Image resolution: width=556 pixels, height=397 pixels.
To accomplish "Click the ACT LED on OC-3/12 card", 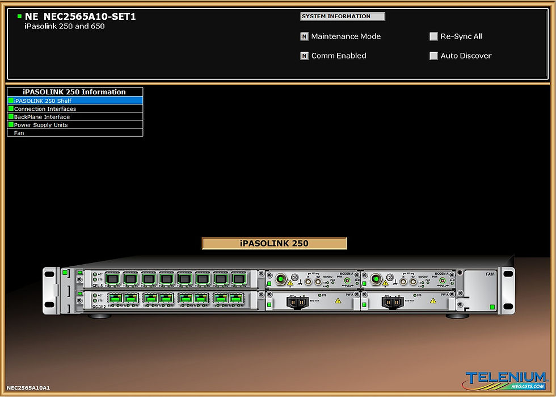I will tap(95, 295).
